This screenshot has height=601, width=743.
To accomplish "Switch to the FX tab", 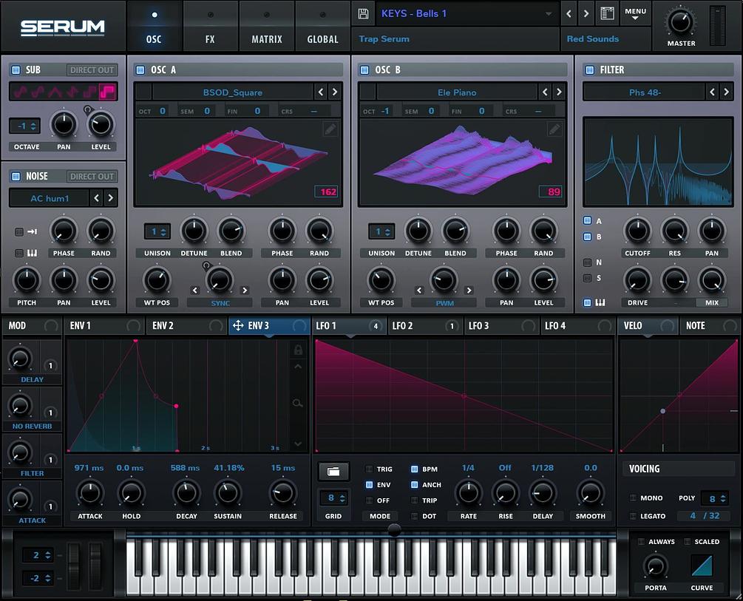I will (210, 26).
